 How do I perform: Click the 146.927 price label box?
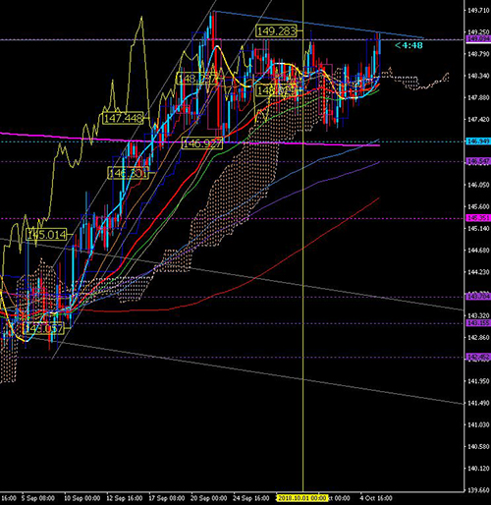click(x=202, y=143)
